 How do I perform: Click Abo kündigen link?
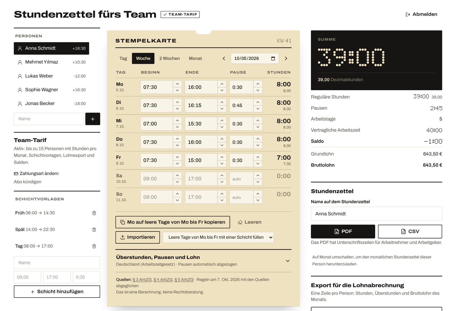tap(27, 182)
